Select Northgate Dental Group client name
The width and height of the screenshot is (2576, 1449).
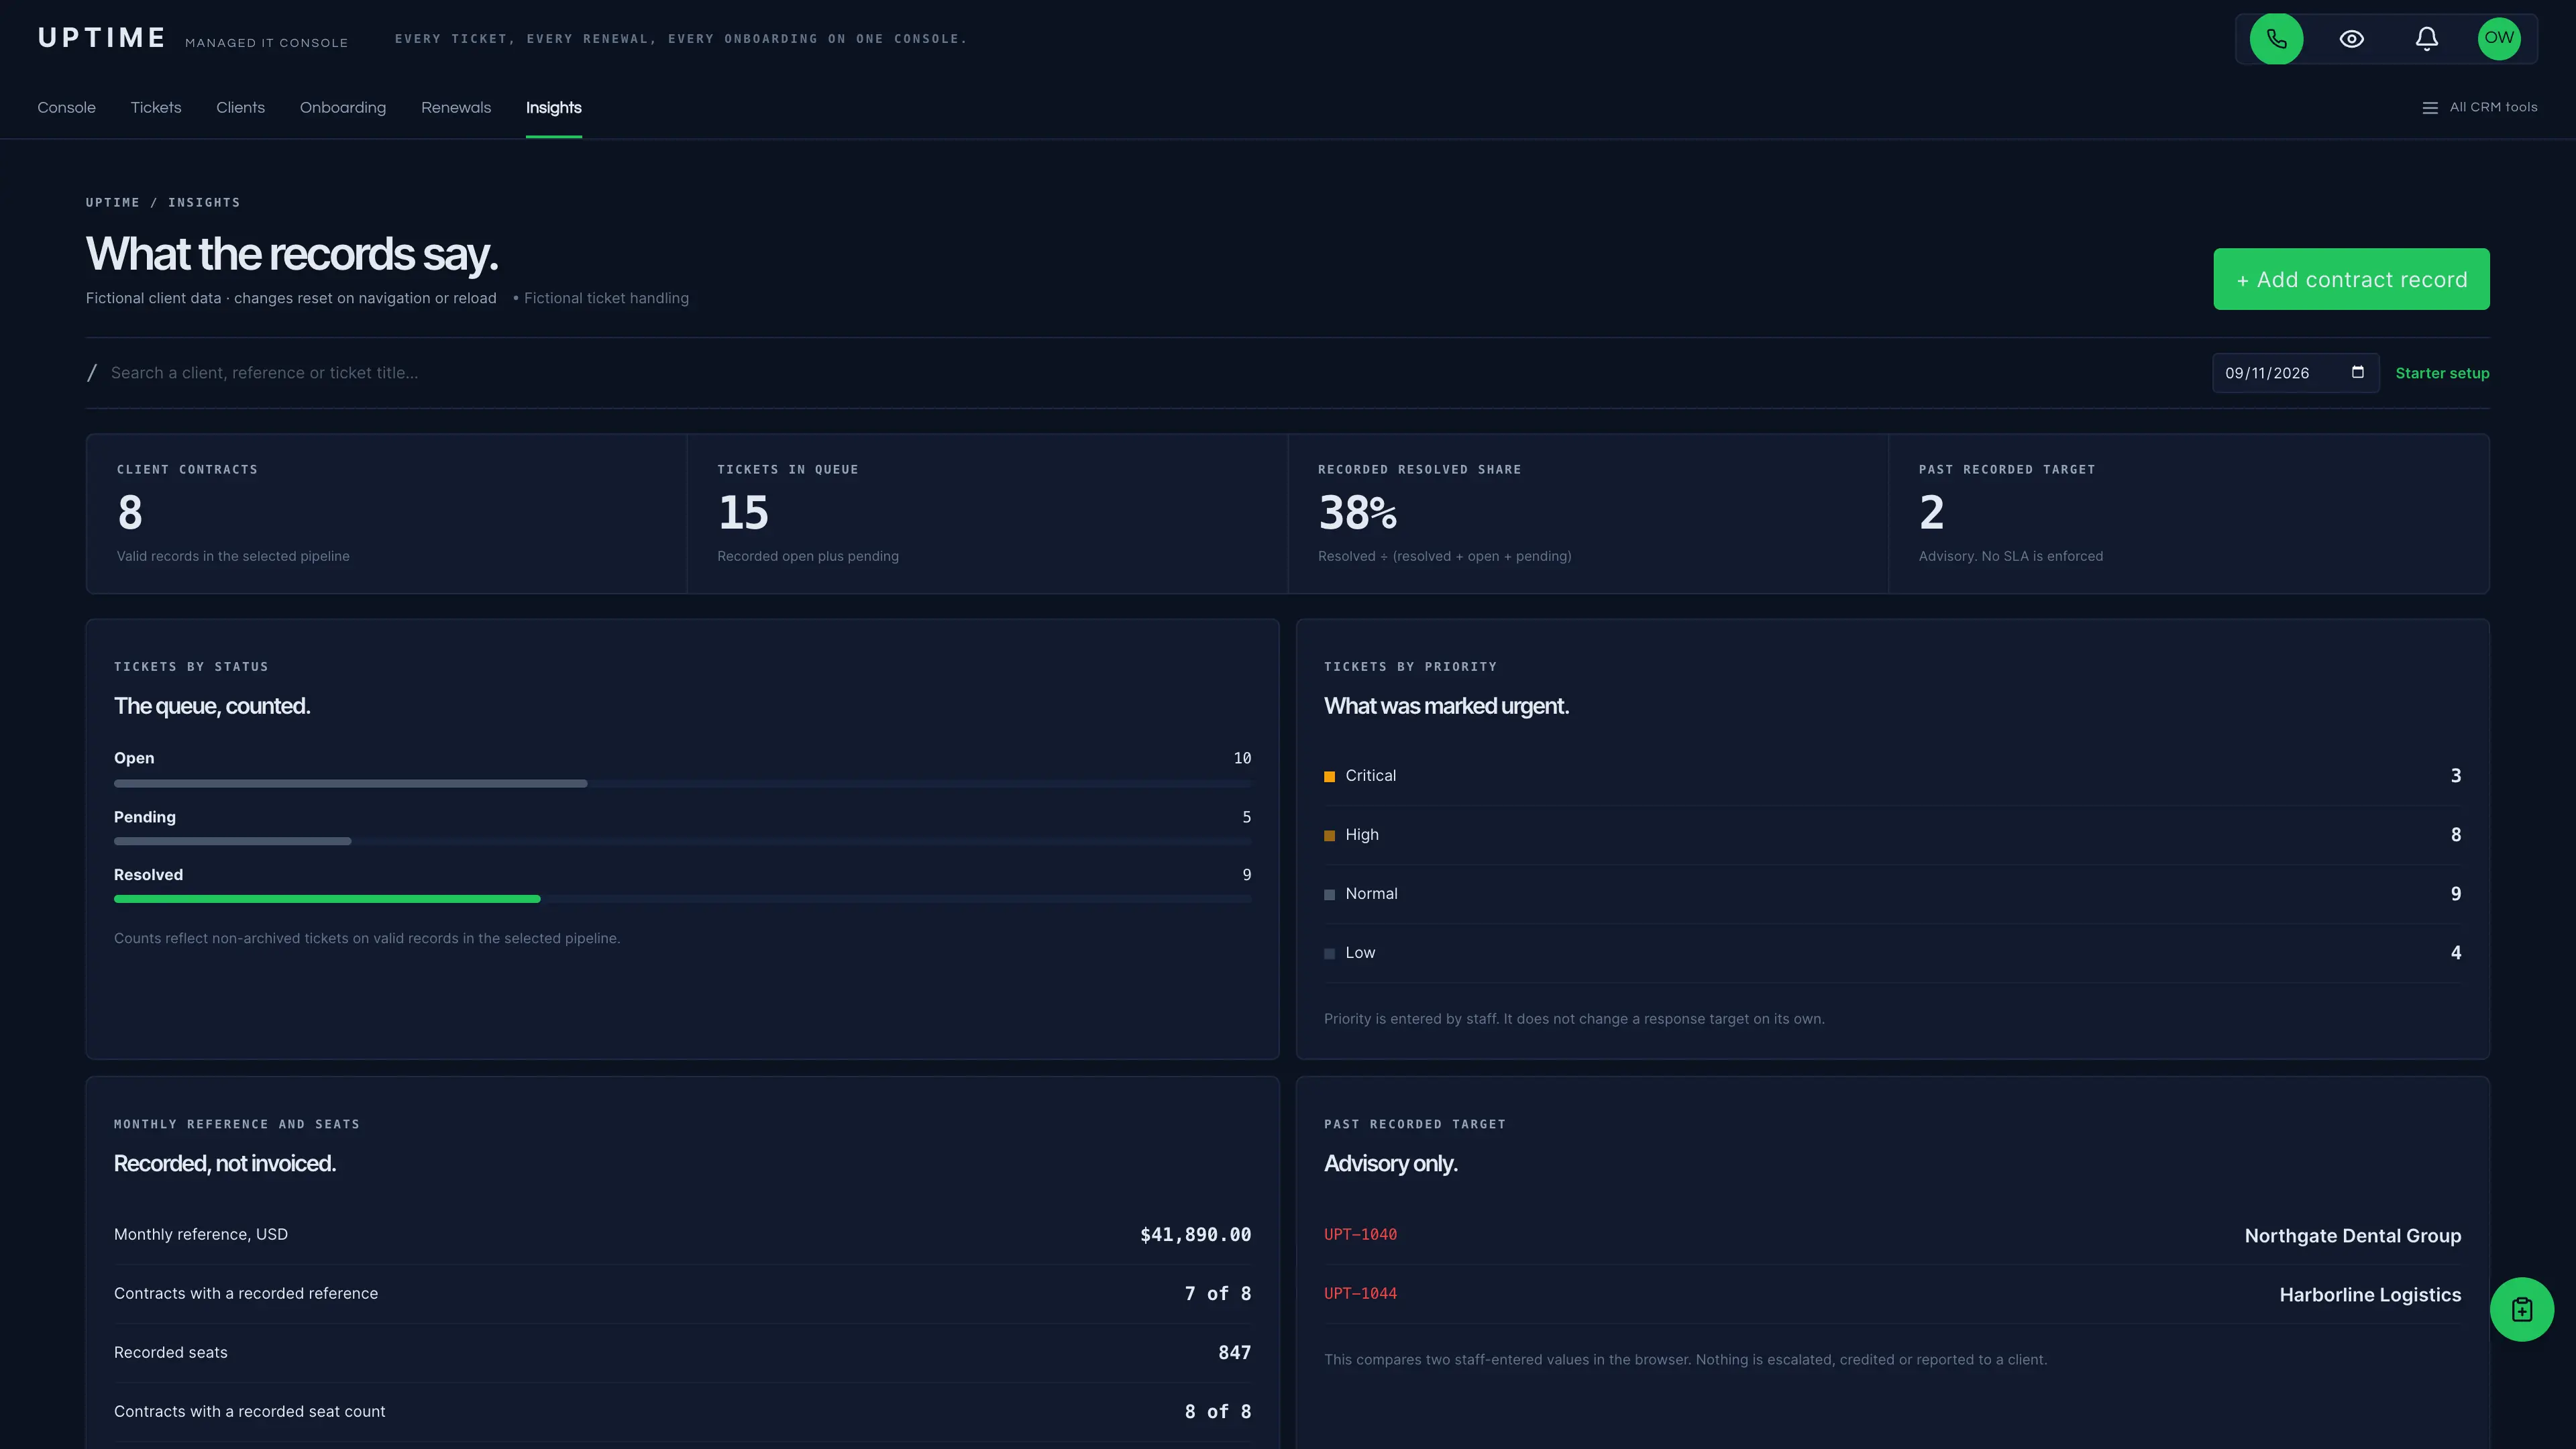click(x=2352, y=1236)
